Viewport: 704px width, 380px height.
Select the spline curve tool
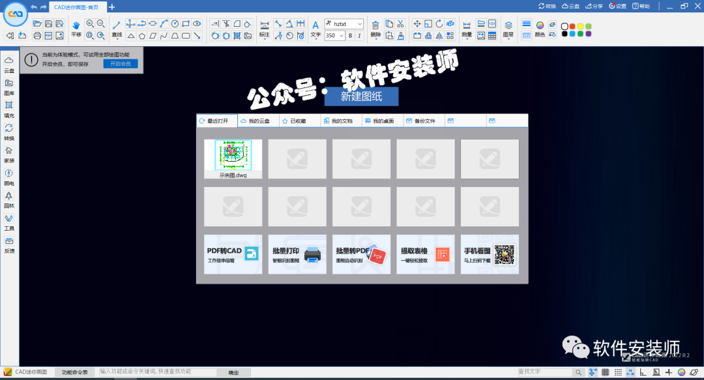164,35
